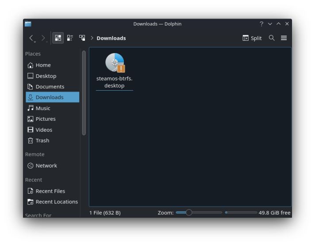
Task: Open the hamburger menu
Action: [284, 38]
